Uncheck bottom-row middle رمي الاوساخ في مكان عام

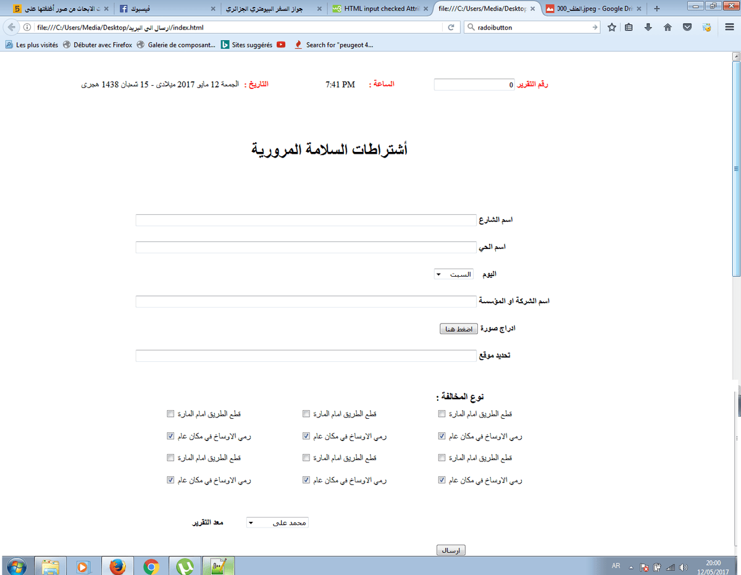pyautogui.click(x=306, y=480)
